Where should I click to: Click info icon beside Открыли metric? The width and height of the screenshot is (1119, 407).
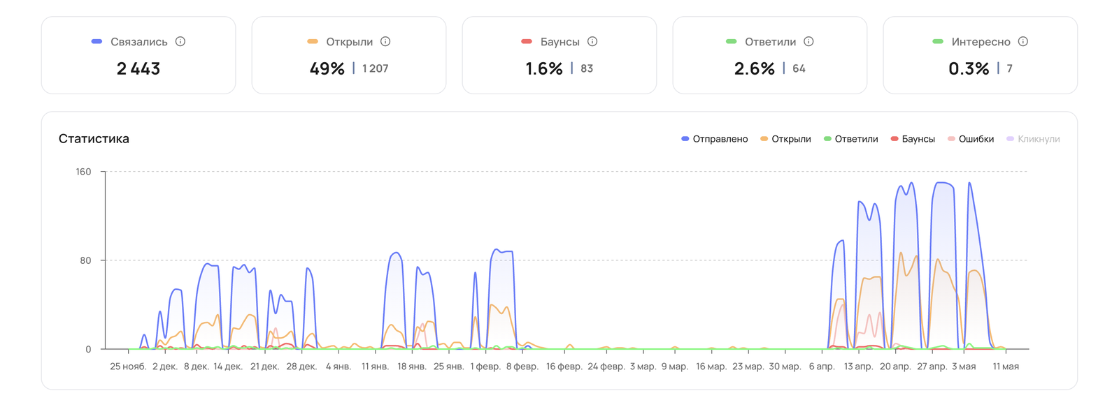385,42
